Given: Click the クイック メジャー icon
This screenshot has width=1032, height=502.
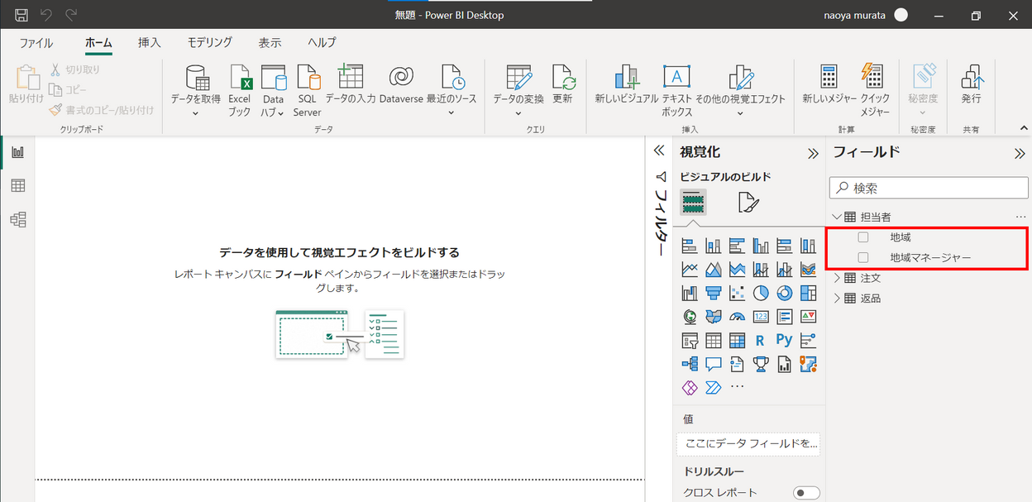Looking at the screenshot, I should [875, 77].
